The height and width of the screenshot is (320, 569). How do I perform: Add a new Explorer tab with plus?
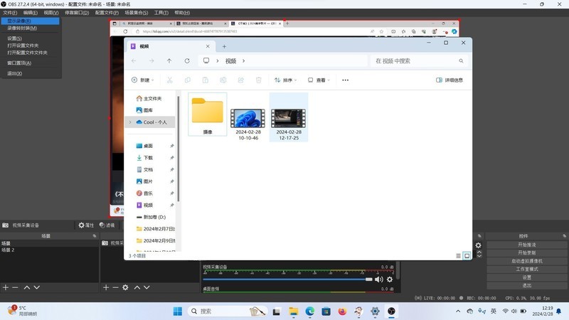point(224,46)
